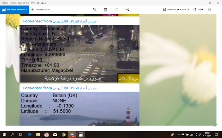The width and height of the screenshot is (222, 138).
Task: Open the more options ellipsis menu
Action: (x=218, y=10)
